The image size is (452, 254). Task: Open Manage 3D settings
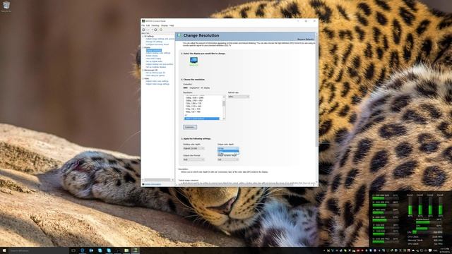point(154,42)
